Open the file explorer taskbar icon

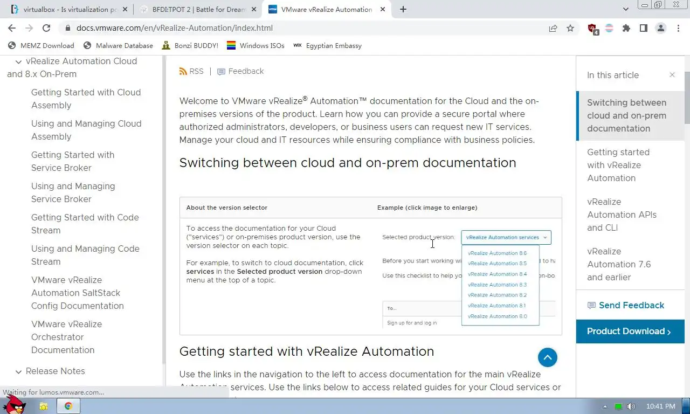click(43, 406)
